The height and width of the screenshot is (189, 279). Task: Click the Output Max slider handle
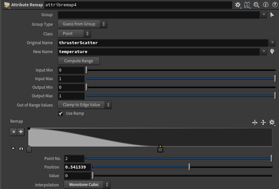(x=275, y=96)
